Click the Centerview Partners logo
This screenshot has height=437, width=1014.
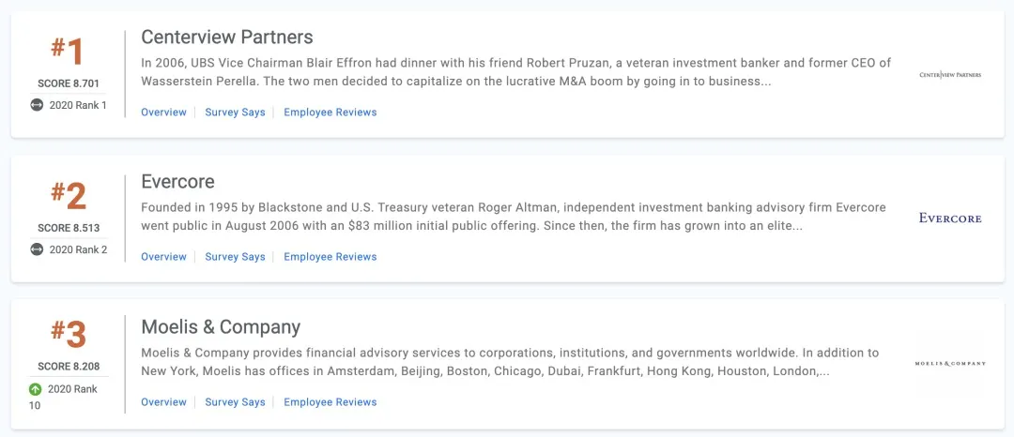(950, 74)
